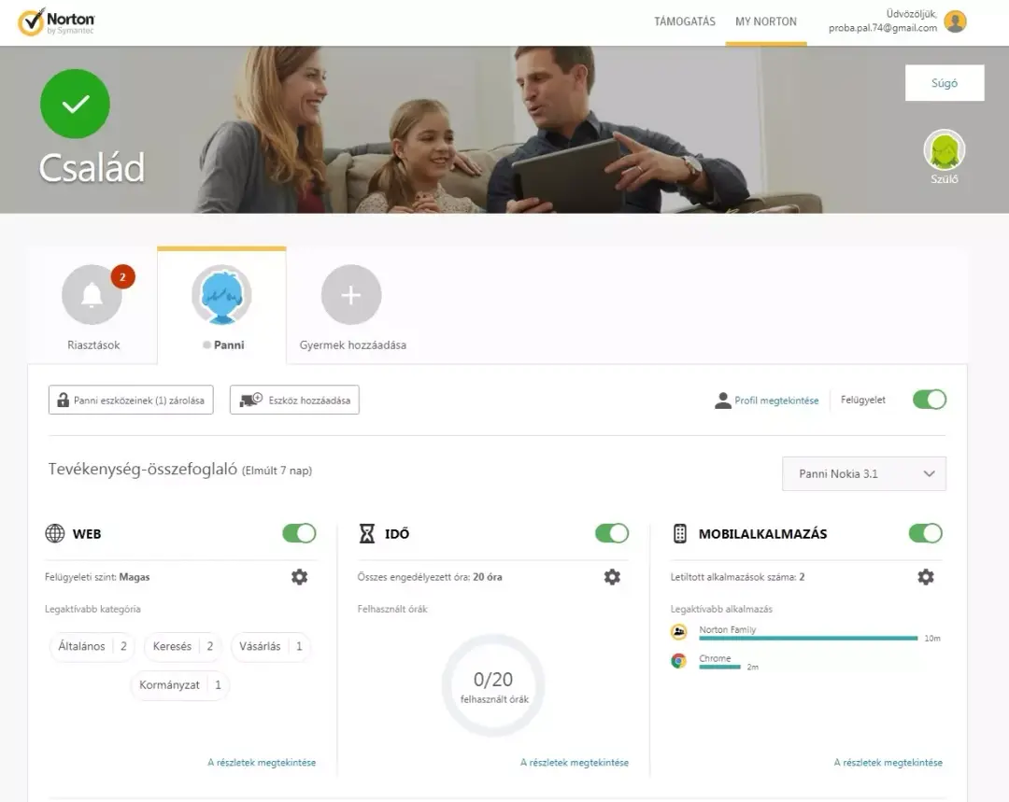
Task: Click the profile person icon
Action: point(722,400)
